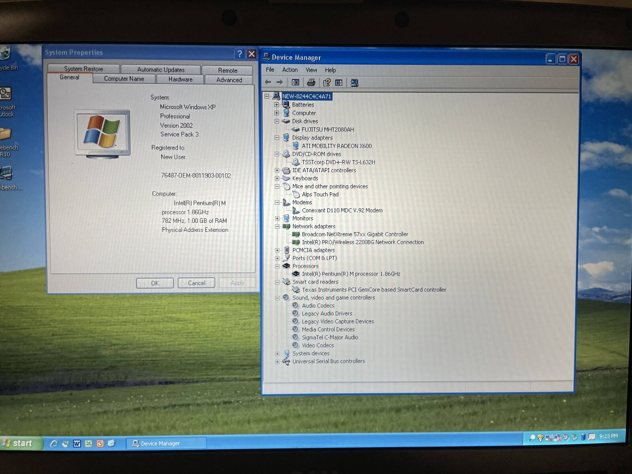
Task: Click the Back arrow in Device Manager toolbar
Action: click(x=268, y=82)
